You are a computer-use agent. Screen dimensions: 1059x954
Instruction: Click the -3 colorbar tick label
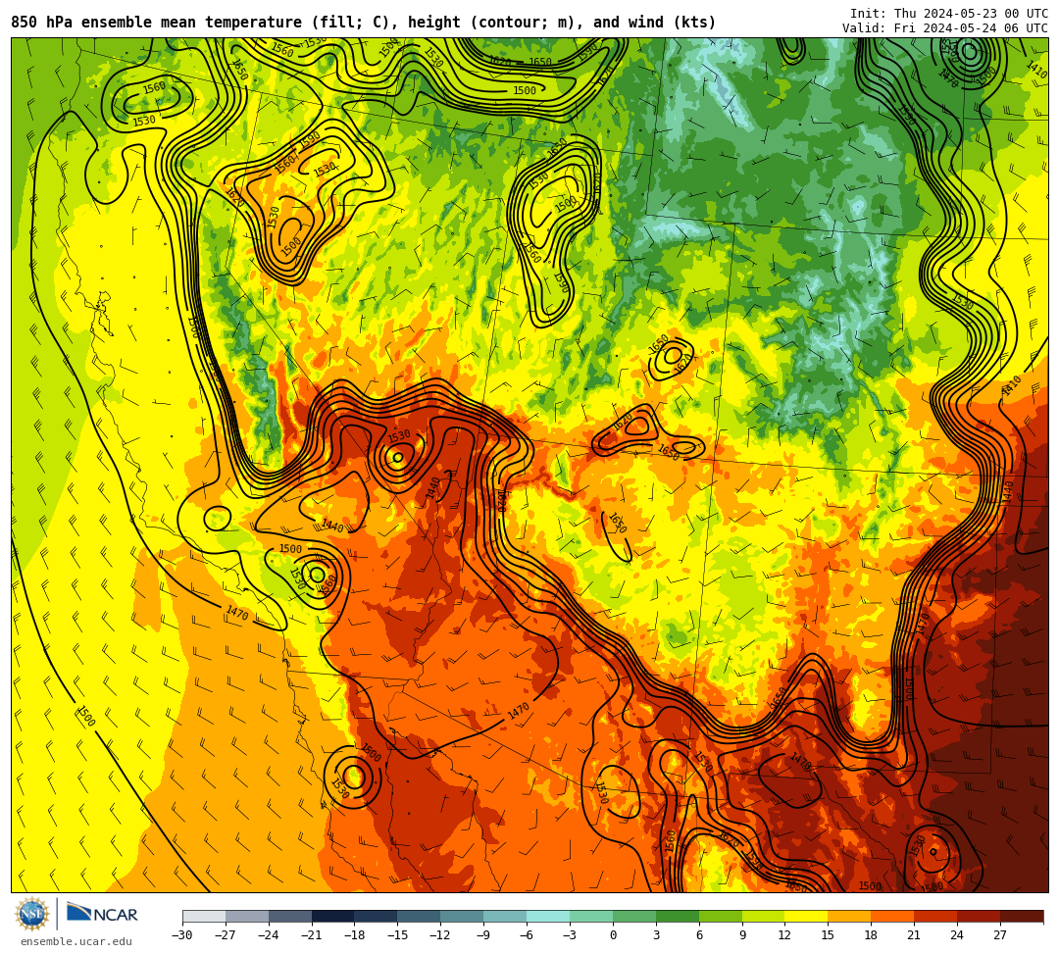(570, 935)
